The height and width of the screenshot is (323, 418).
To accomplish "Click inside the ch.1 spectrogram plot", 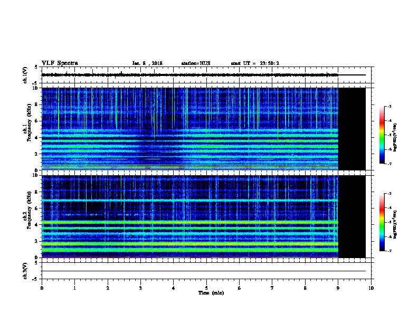I will (190, 129).
